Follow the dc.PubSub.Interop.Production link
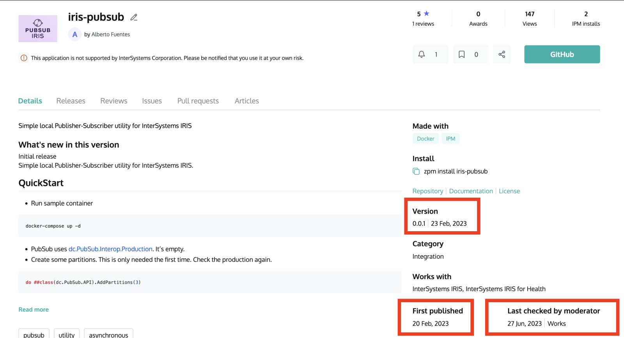Image resolution: width=624 pixels, height=338 pixels. [110, 249]
